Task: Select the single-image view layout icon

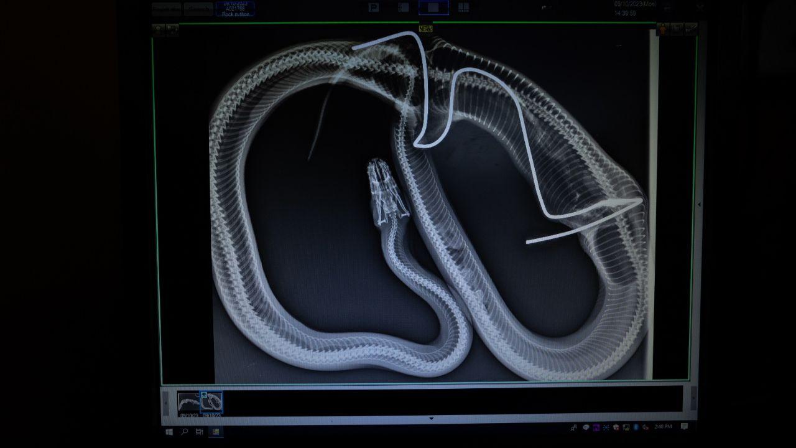Action: point(433,7)
